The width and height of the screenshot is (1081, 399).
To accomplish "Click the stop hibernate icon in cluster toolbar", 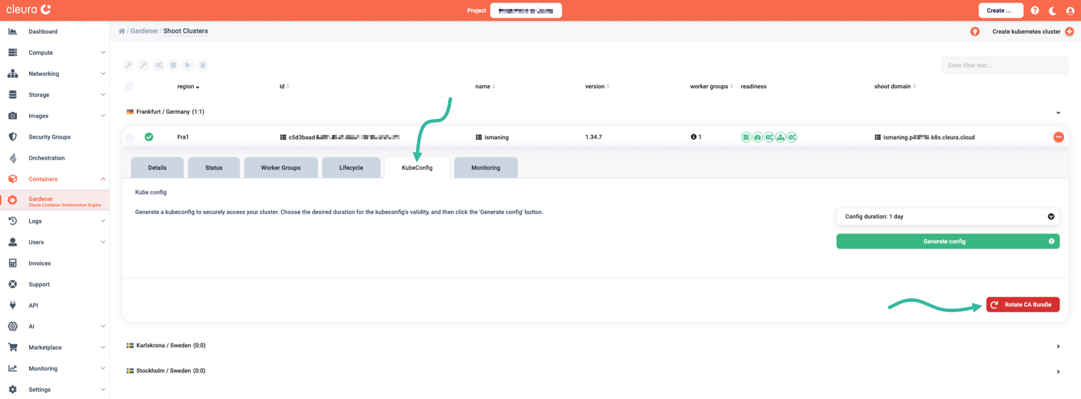I will pos(173,65).
